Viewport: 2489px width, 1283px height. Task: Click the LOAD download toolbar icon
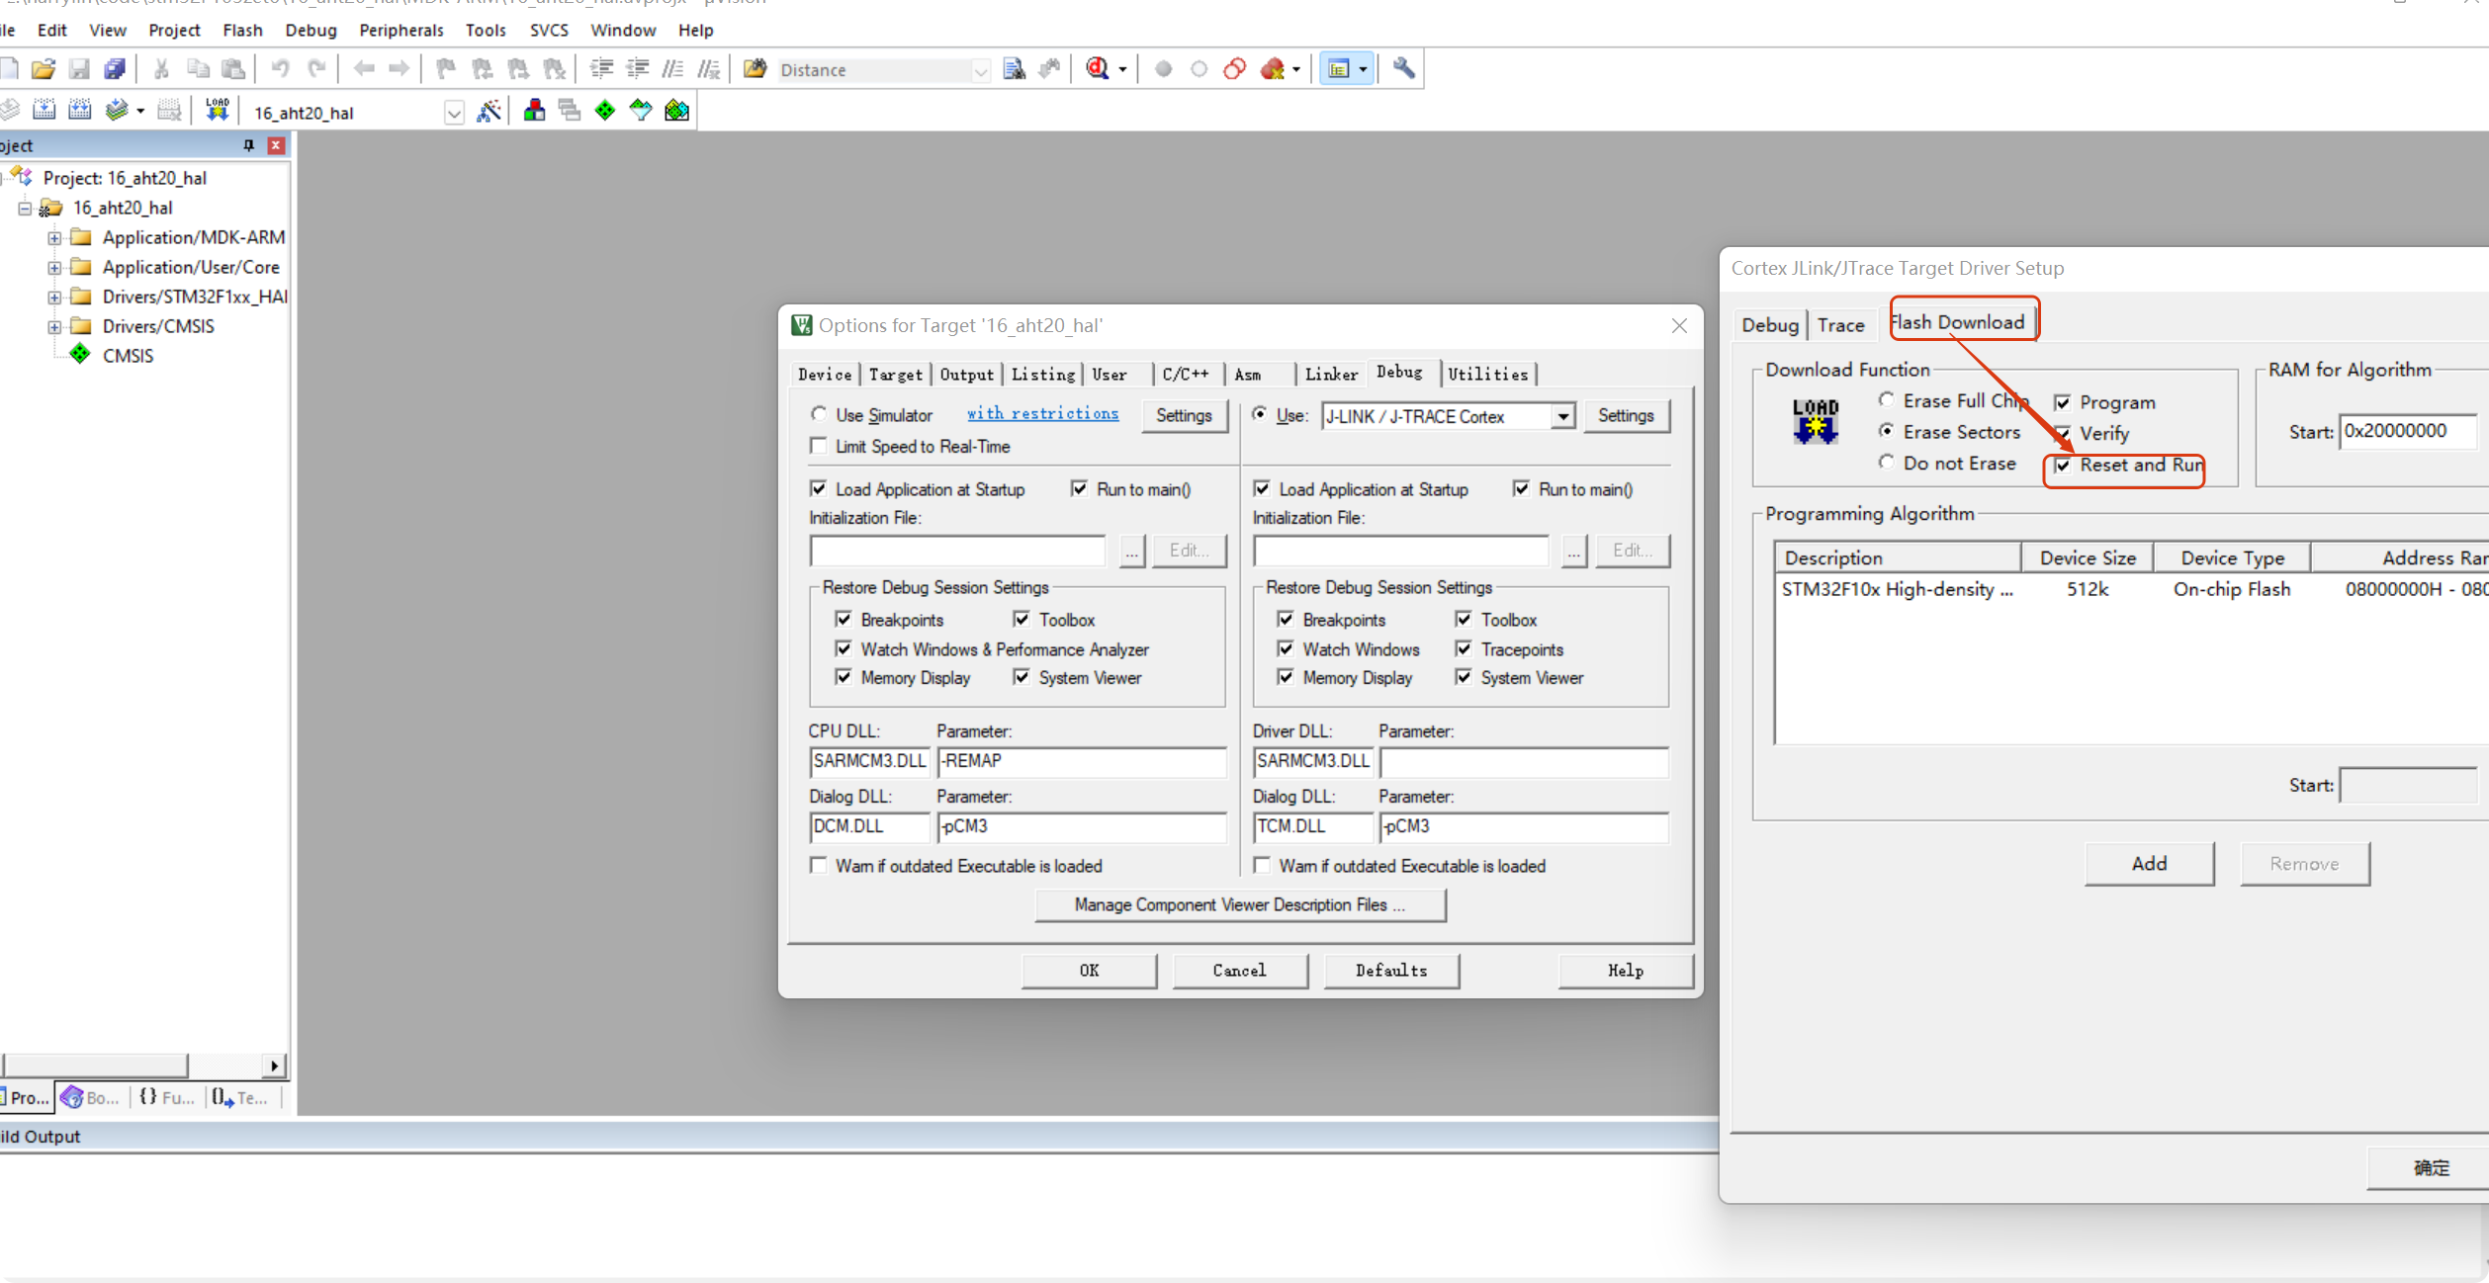pyautogui.click(x=218, y=111)
